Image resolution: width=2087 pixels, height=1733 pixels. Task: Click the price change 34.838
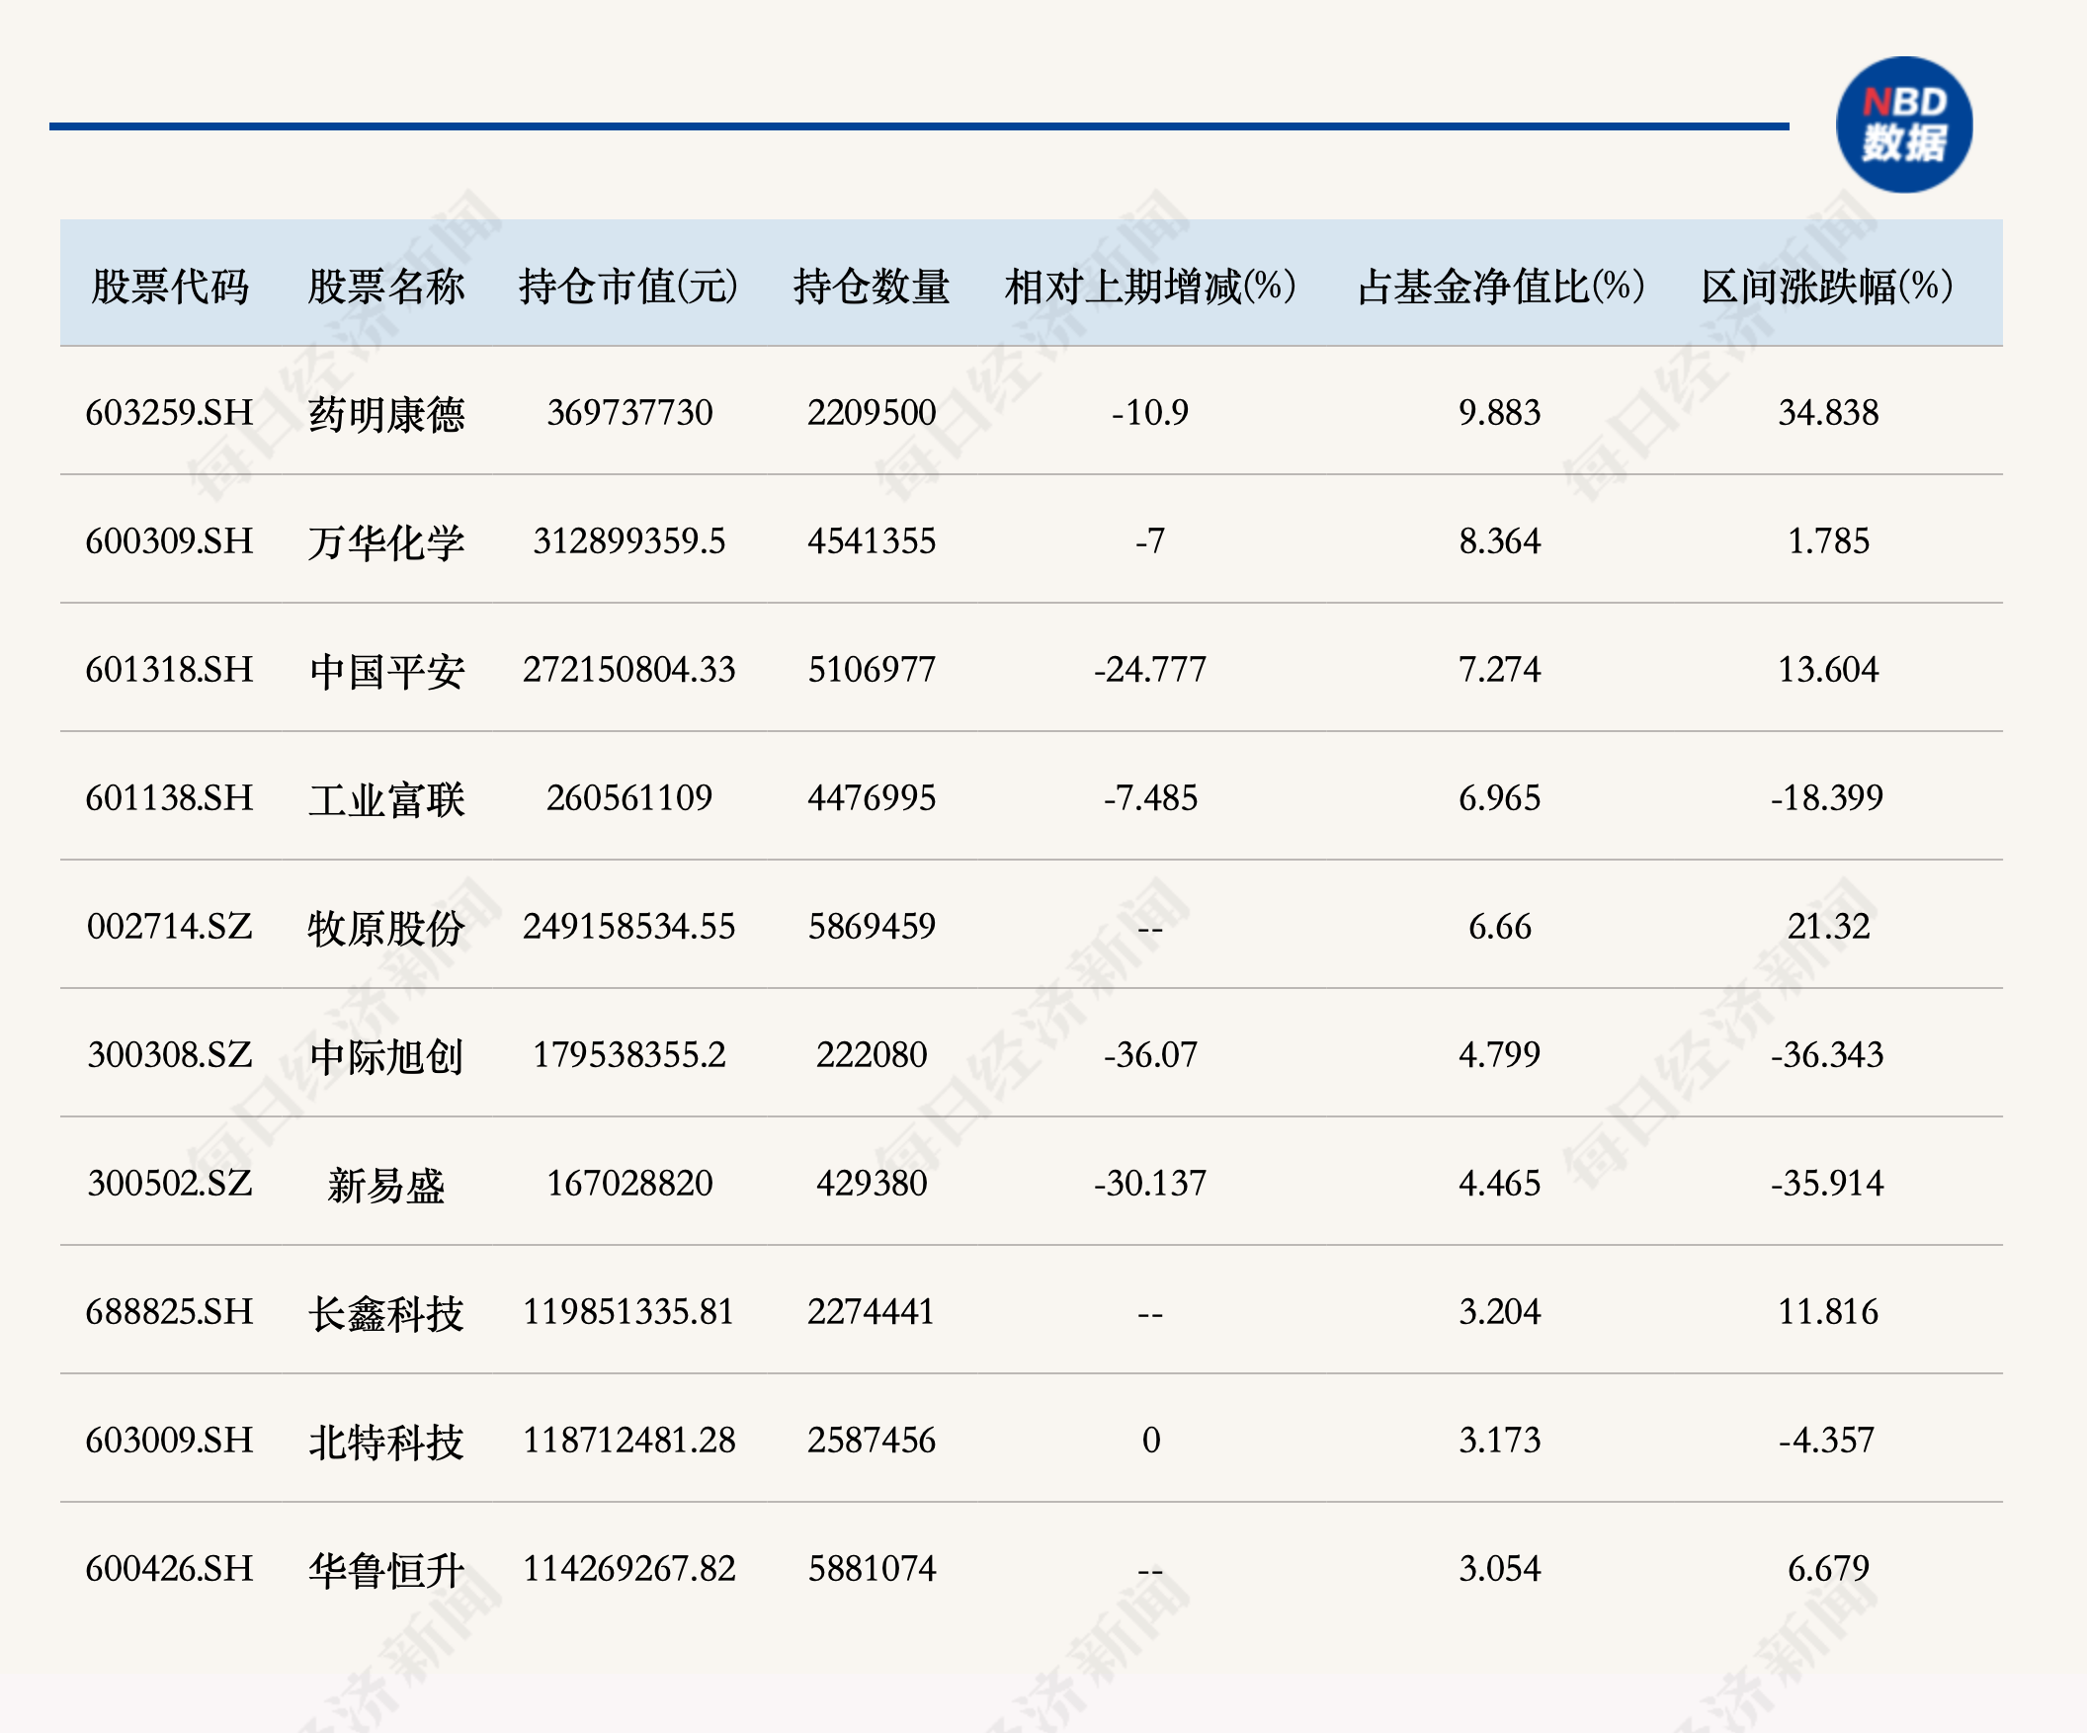pos(1829,412)
